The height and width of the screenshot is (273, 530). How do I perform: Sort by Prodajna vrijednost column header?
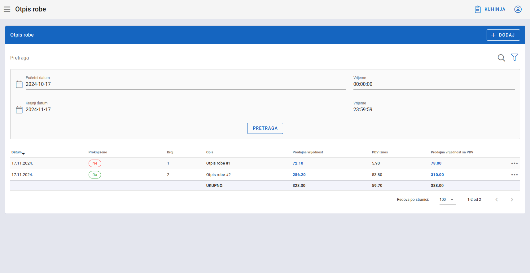coord(308,152)
